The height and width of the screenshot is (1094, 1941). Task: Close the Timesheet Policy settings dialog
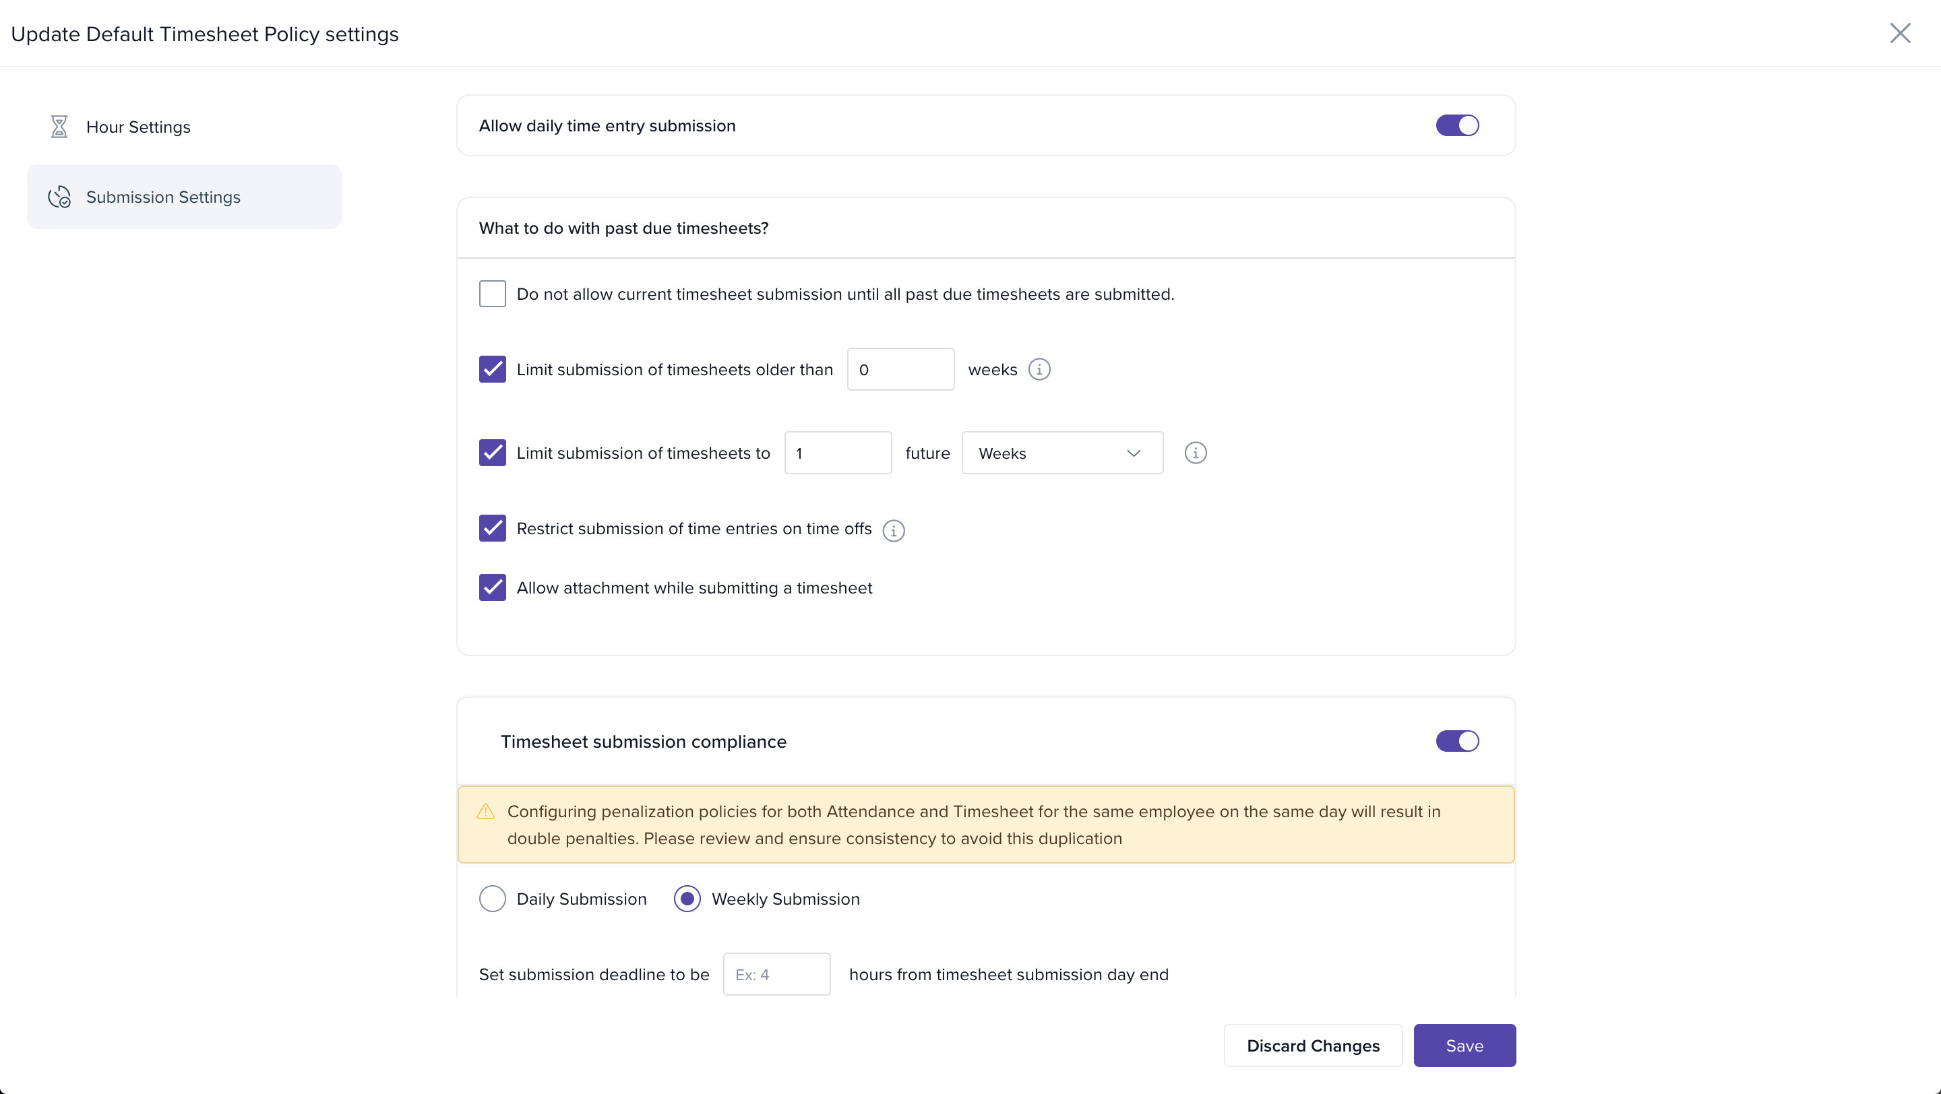point(1900,33)
